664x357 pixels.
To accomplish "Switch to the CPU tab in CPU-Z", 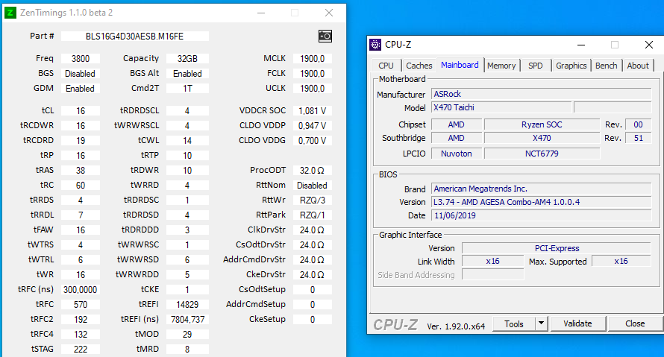I will pyautogui.click(x=386, y=66).
